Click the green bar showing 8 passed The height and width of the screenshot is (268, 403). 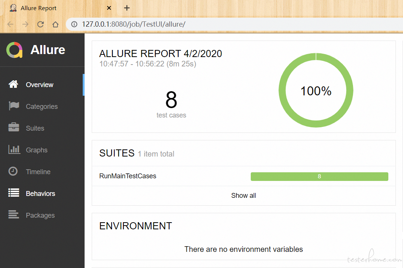tap(320, 177)
